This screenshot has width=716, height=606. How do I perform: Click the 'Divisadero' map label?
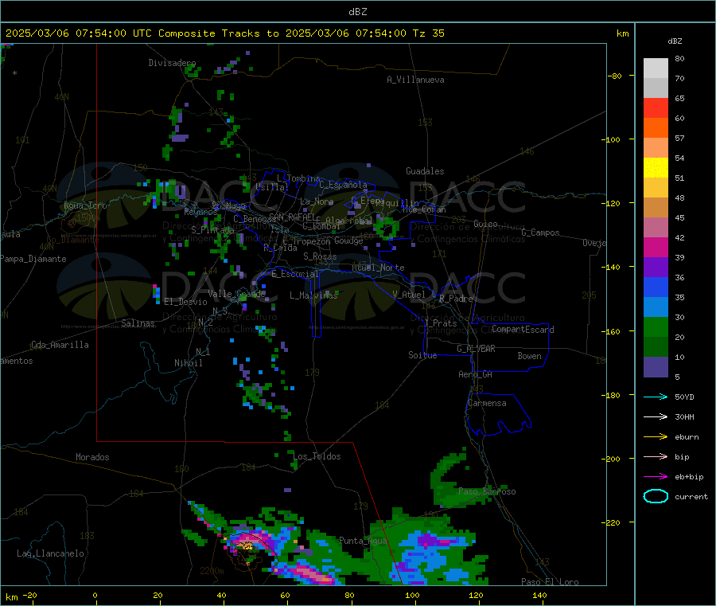[x=172, y=63]
